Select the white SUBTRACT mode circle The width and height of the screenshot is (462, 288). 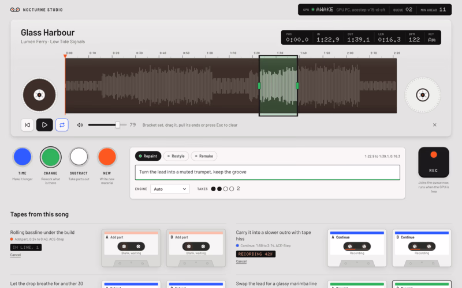click(79, 157)
